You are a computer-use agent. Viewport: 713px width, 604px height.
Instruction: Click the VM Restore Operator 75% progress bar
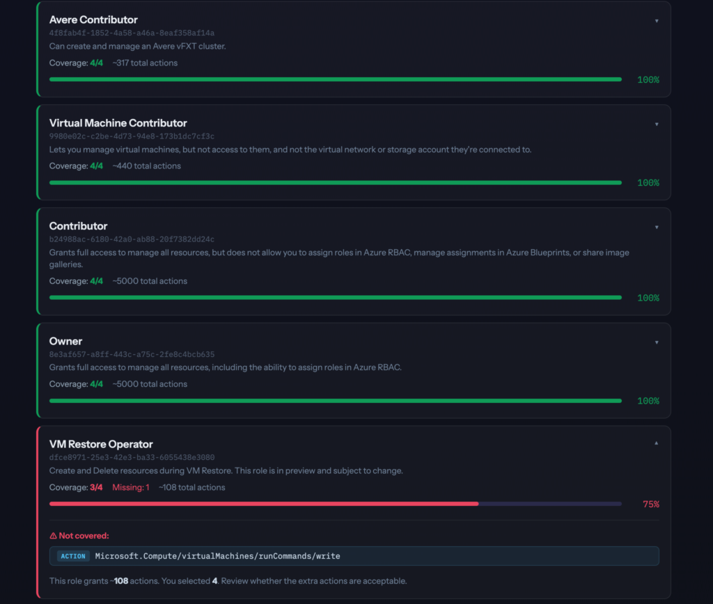tap(335, 503)
